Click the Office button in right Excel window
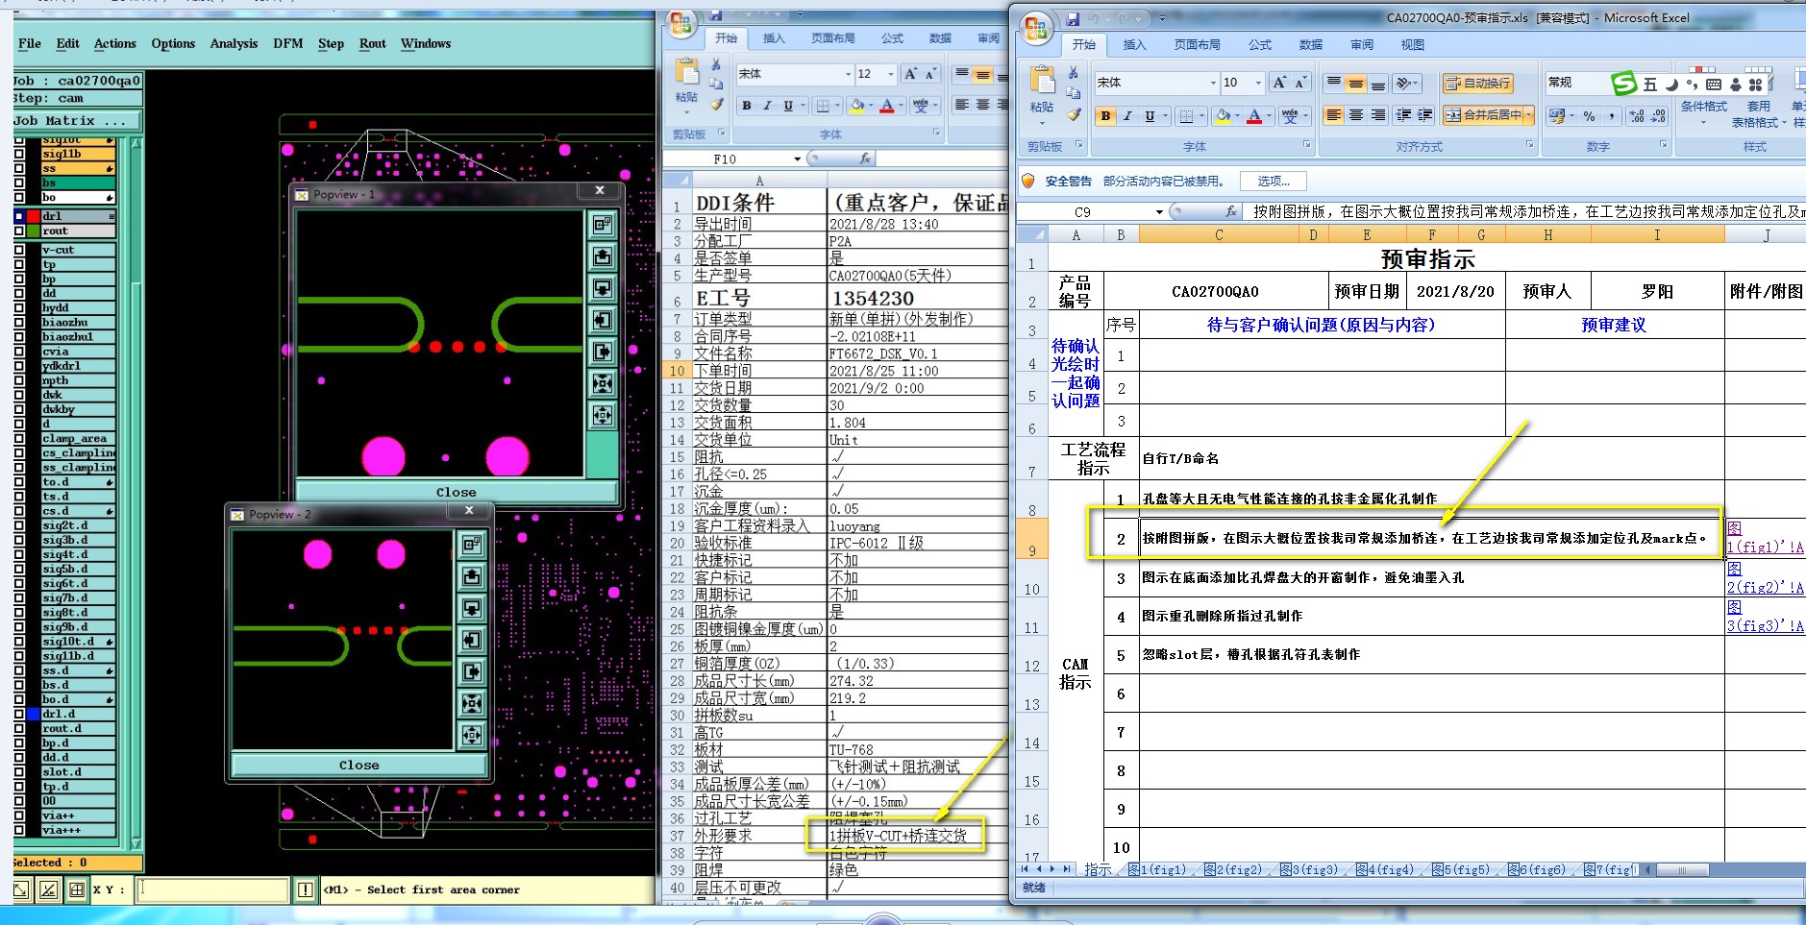 [1036, 29]
